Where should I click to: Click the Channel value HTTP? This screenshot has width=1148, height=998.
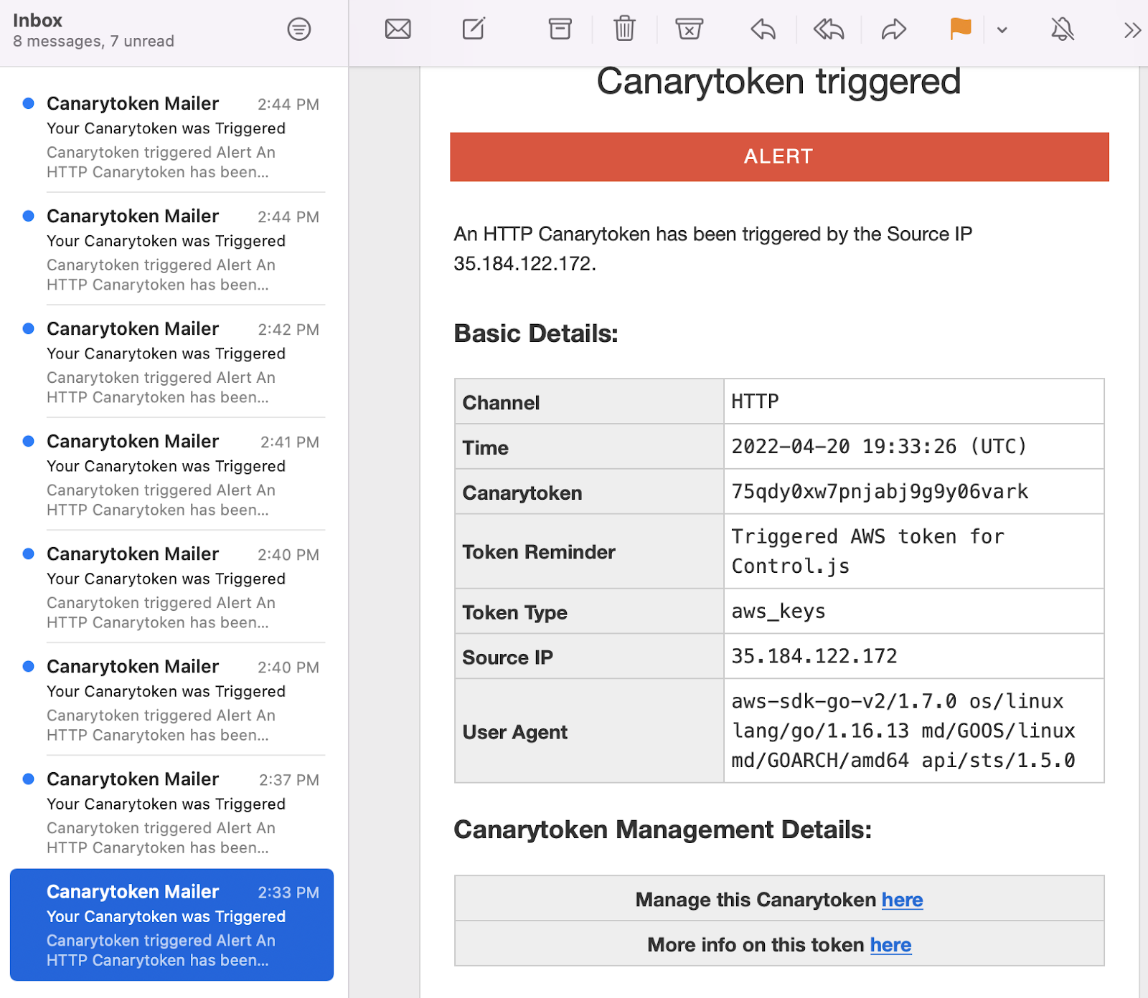coord(755,401)
